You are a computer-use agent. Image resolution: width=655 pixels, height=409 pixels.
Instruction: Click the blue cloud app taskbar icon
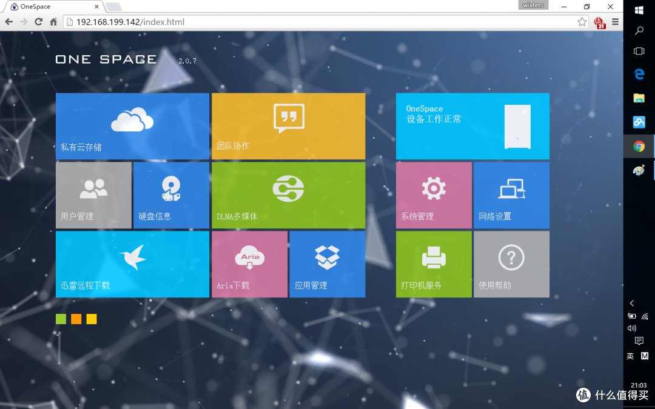(x=639, y=122)
